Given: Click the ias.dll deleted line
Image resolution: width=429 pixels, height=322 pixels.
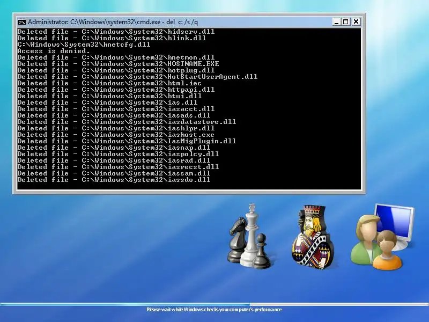Looking at the screenshot, I should click(107, 103).
